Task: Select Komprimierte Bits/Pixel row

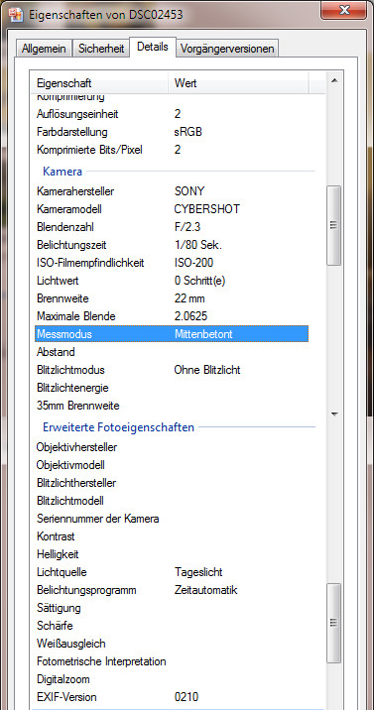Action: click(172, 150)
